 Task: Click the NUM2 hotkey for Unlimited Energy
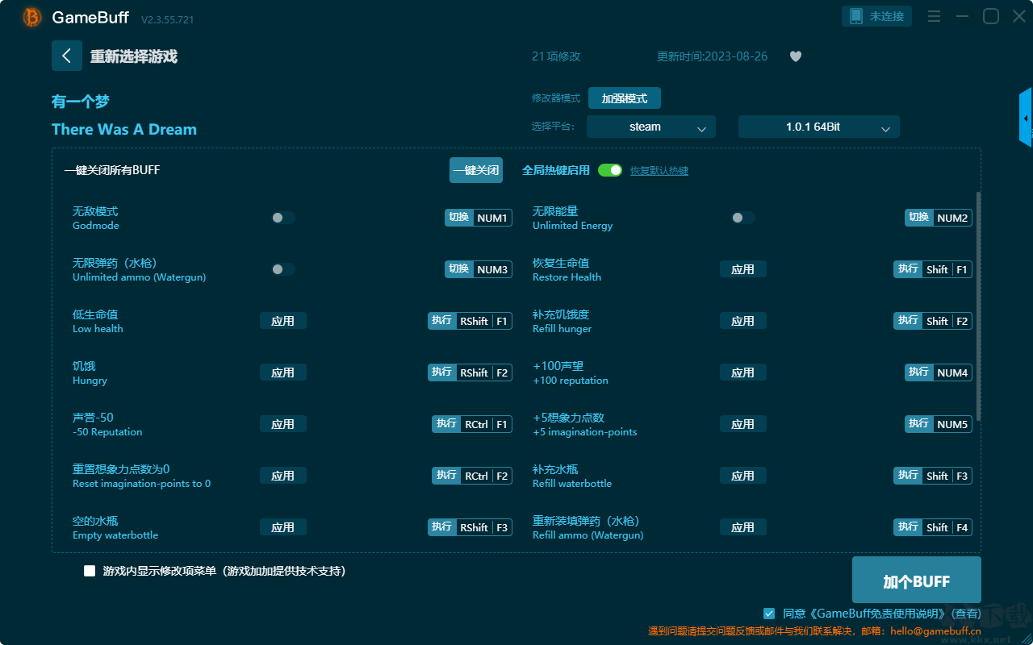tap(939, 218)
